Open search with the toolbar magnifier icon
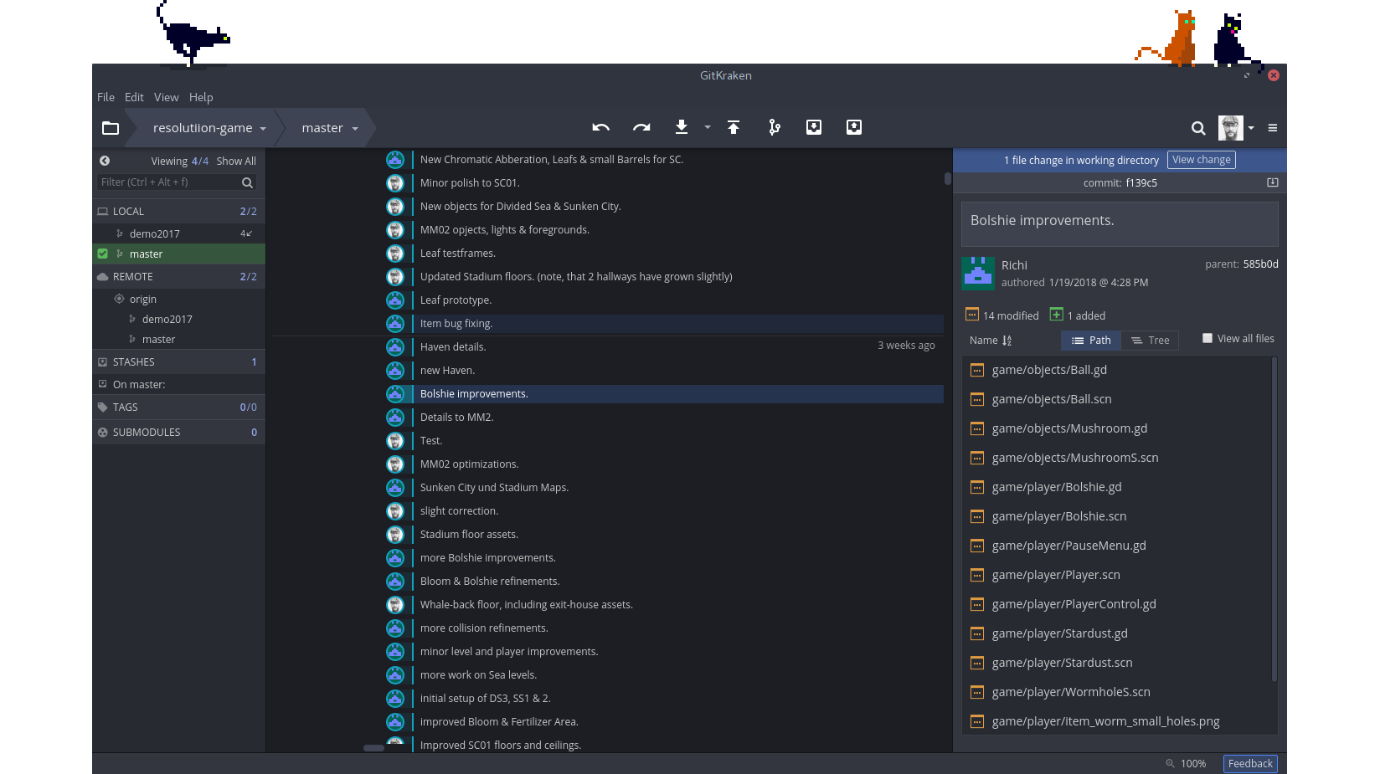This screenshot has height=774, width=1380. pos(1198,128)
